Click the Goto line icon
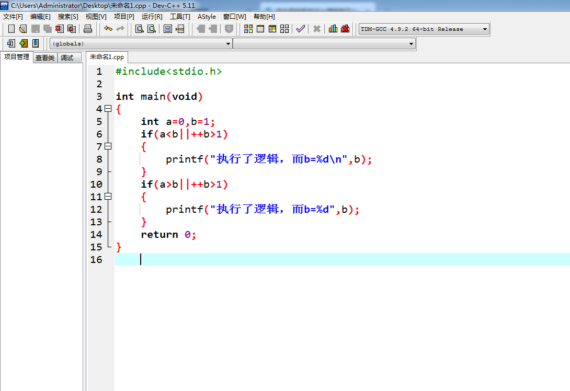The height and width of the screenshot is (391, 570). pyautogui.click(x=180, y=29)
